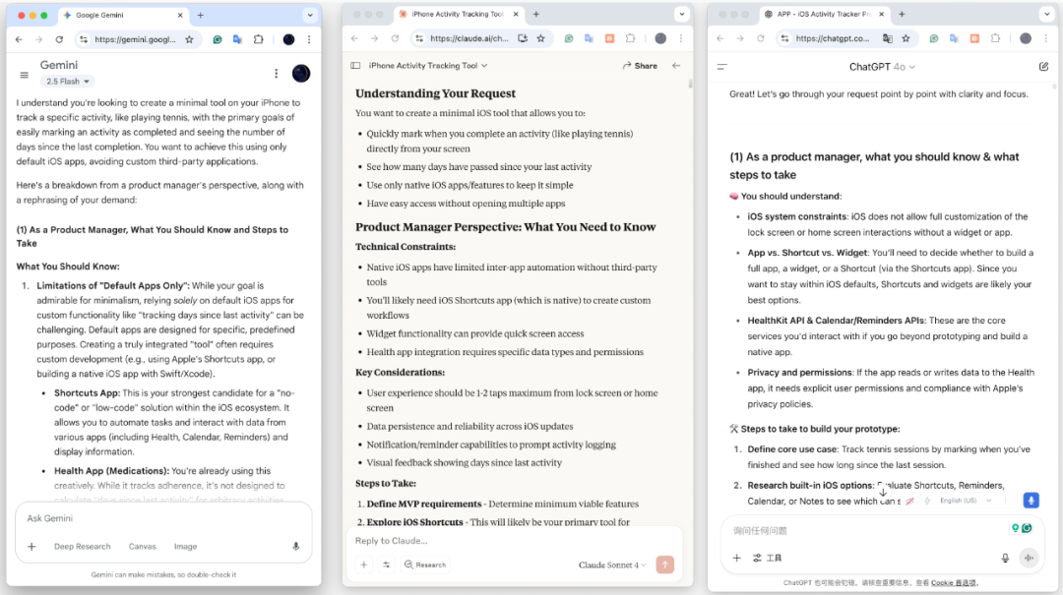
Task: Open Claude Sonnet 4 model selector
Action: (x=612, y=565)
